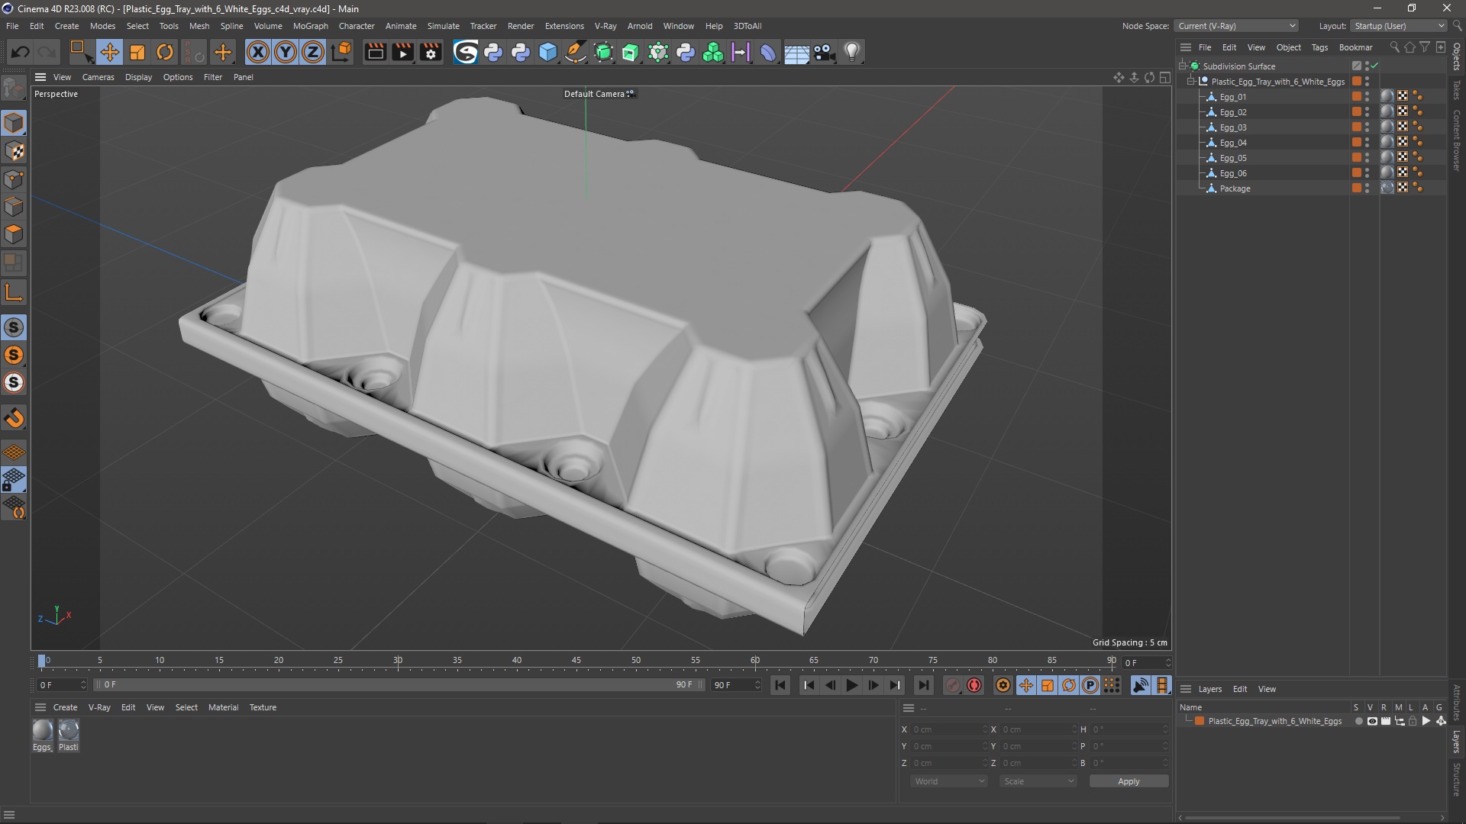Click the Light bulb object icon
The height and width of the screenshot is (824, 1466).
point(852,52)
